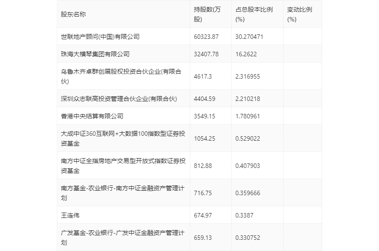
Task: Select 南方中证全指房地产交易型 fund name
Action: (x=123, y=166)
